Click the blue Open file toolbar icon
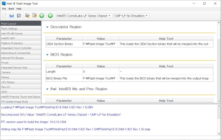 coord(12,16)
